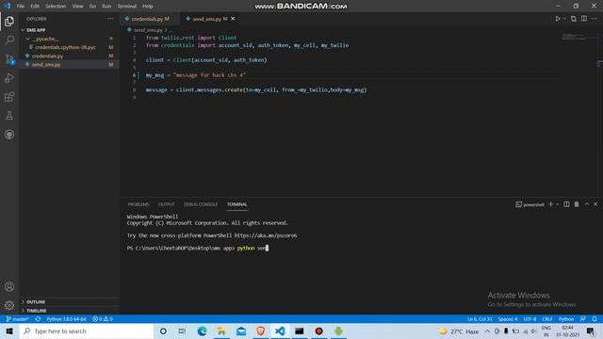Change encoding via UTF-8 indicator
The width and height of the screenshot is (603, 339).
(530, 319)
